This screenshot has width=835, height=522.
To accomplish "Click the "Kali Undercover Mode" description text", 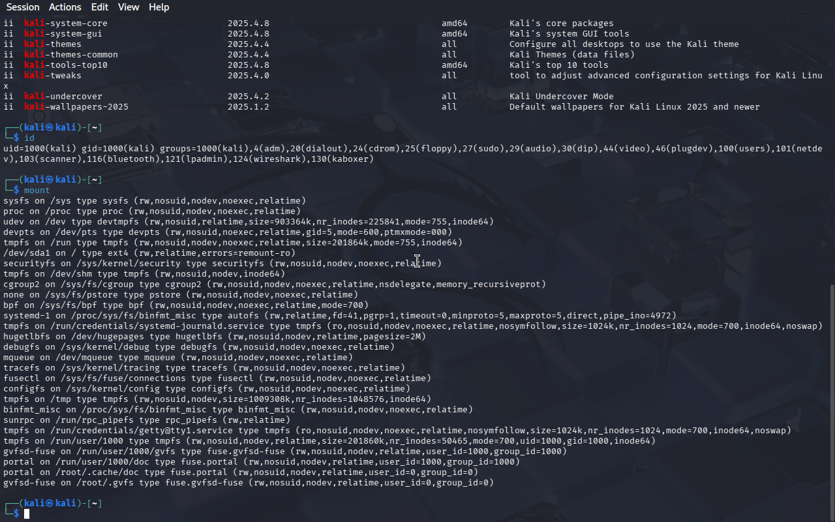I will tap(561, 97).
